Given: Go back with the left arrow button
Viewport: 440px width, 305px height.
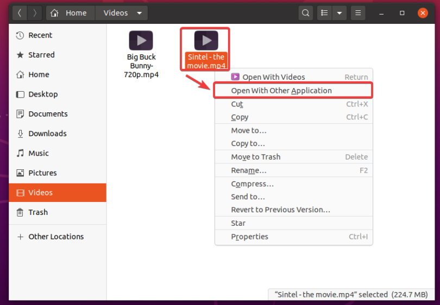Looking at the screenshot, I should tap(20, 13).
